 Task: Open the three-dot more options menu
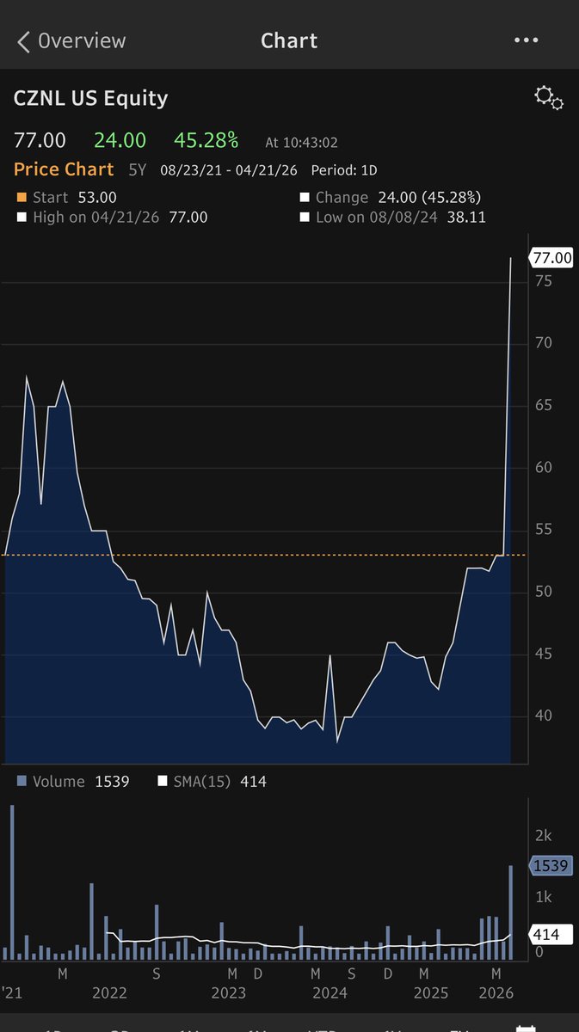click(526, 40)
